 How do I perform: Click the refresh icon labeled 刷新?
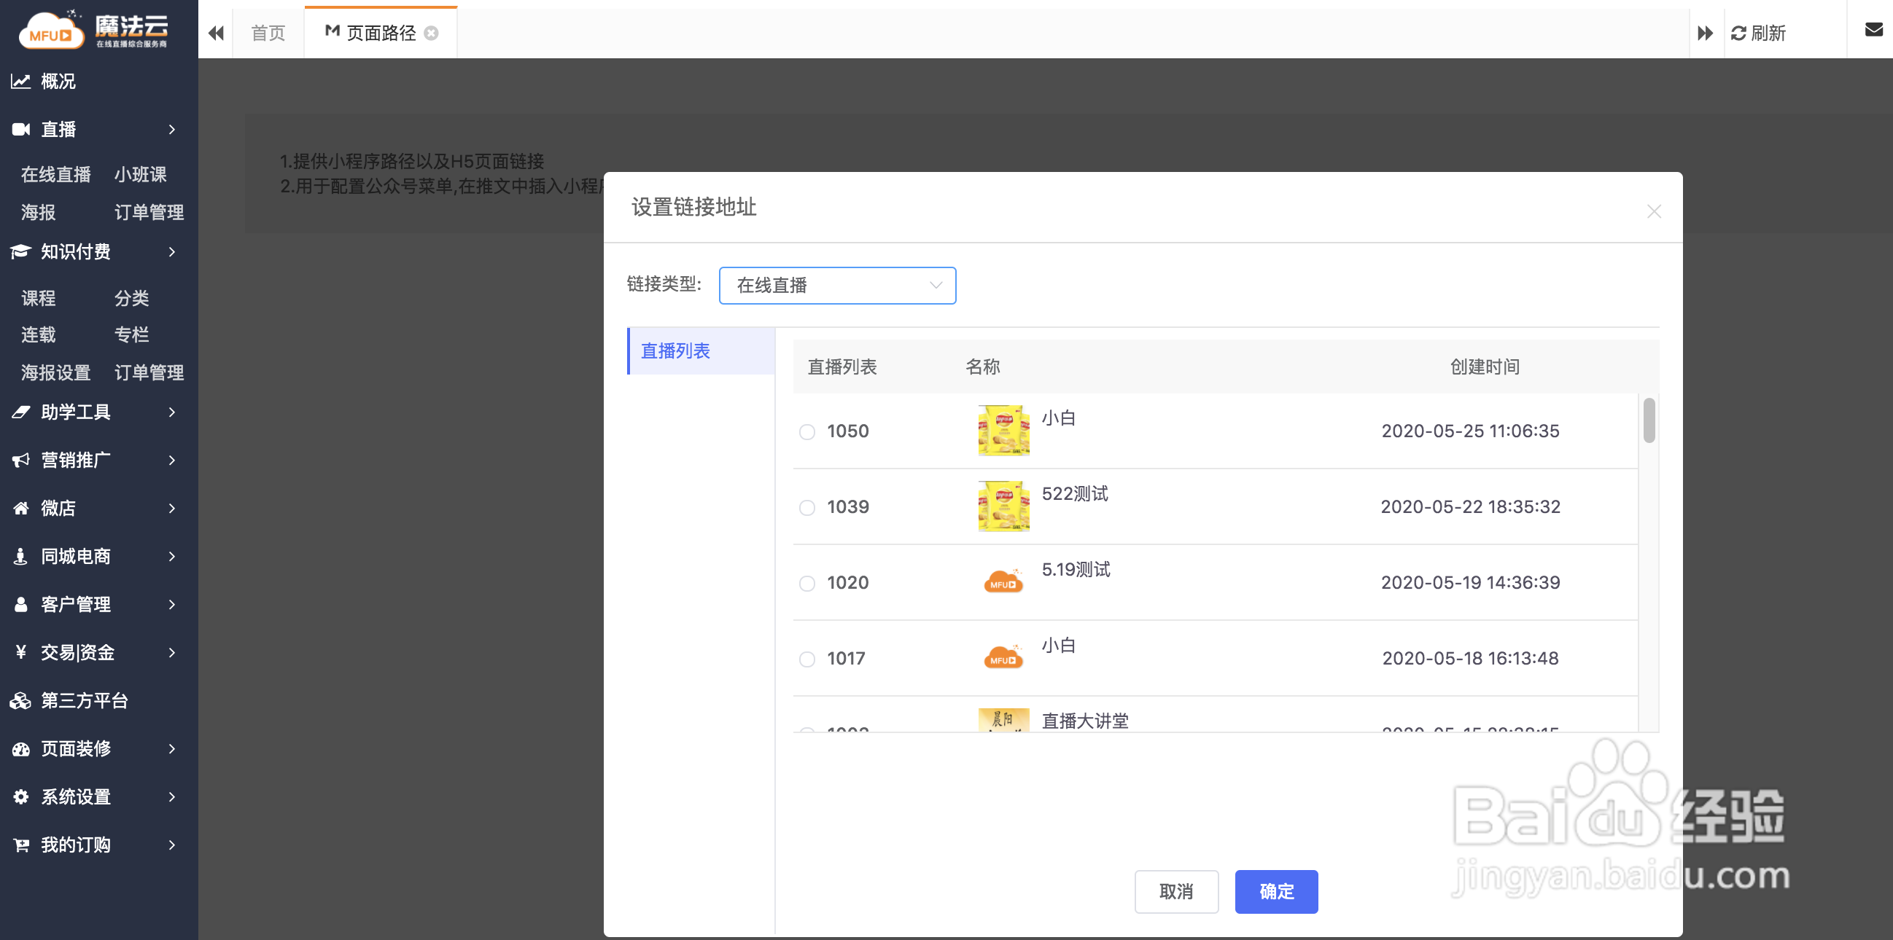pyautogui.click(x=1738, y=33)
